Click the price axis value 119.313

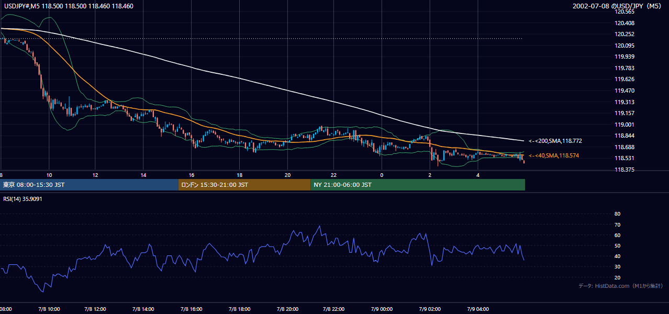625,102
